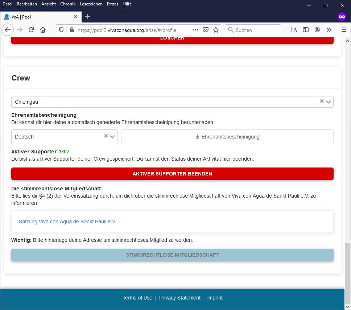Download the Ehrenamtsbescheinigung
351x310 pixels.
227,137
